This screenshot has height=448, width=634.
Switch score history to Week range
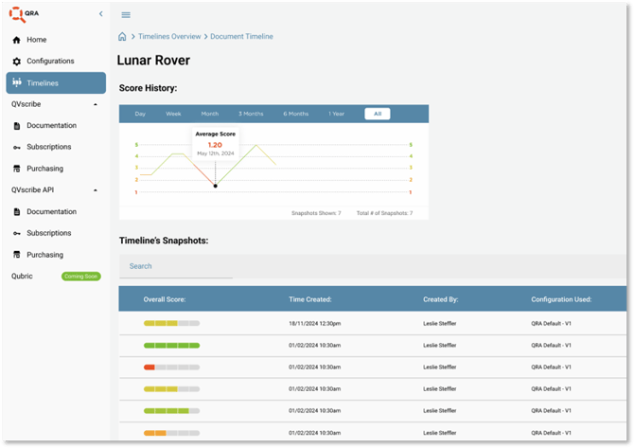coord(173,114)
